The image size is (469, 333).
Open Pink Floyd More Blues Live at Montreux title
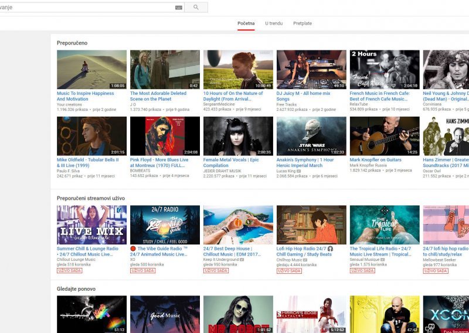pyautogui.click(x=159, y=162)
